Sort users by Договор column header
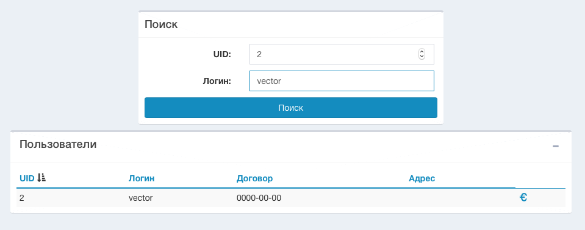The image size is (585, 230). click(254, 178)
